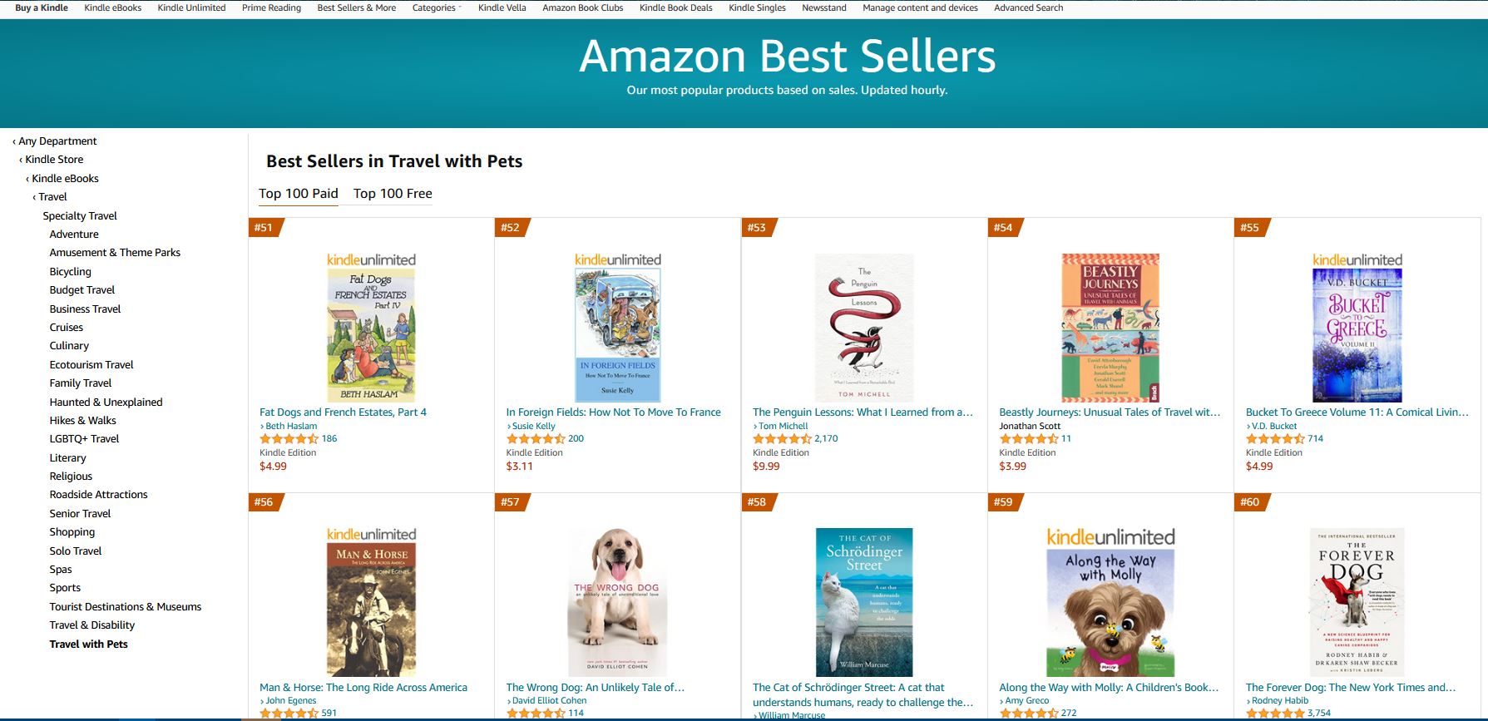Viewport: 1488px width, 721px height.
Task: Open The Wrong Dog puppy cover
Action: (617, 603)
